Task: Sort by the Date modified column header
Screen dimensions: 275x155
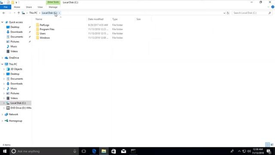Action: pos(95,19)
